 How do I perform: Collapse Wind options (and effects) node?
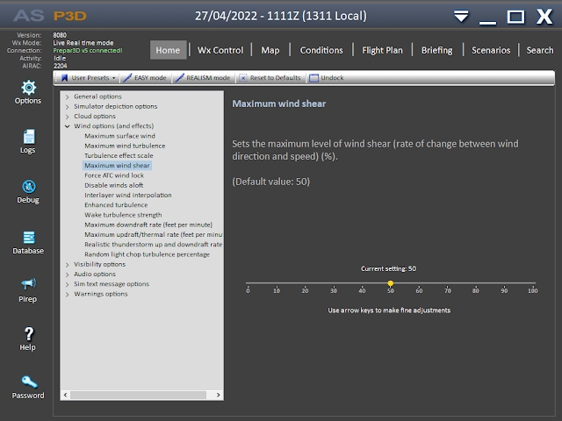tap(68, 126)
